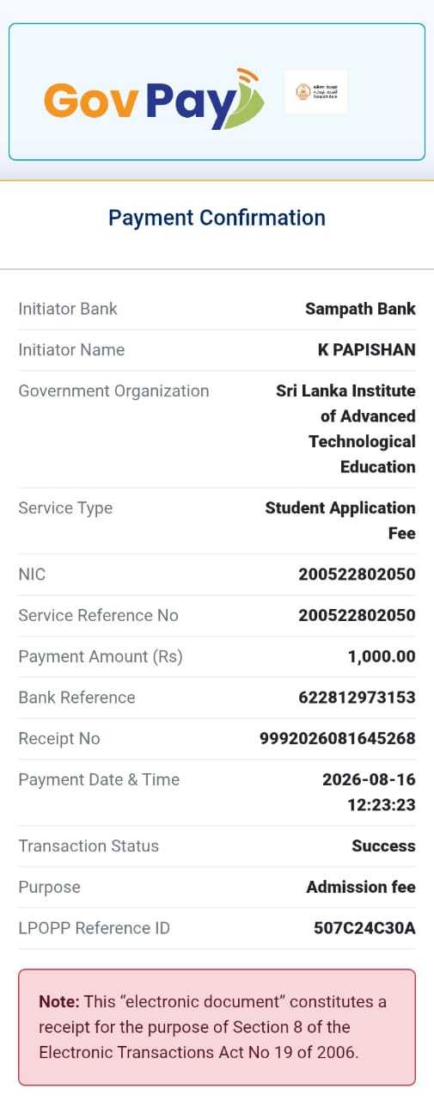Click the Sampath Bank logo icon

click(315, 92)
